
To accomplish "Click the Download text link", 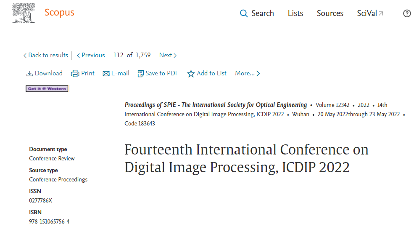I will pos(49,73).
